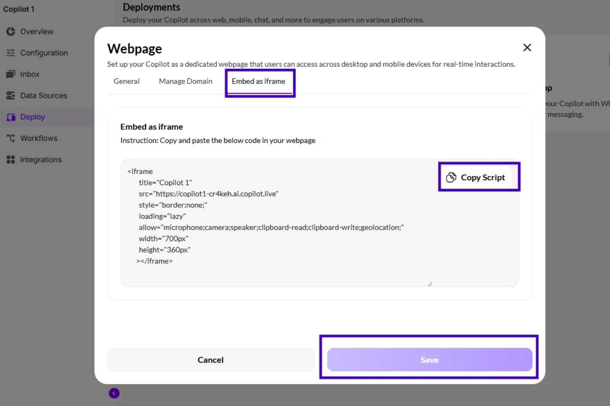
Task: Open Workflows using its branch icon
Action: (x=11, y=138)
